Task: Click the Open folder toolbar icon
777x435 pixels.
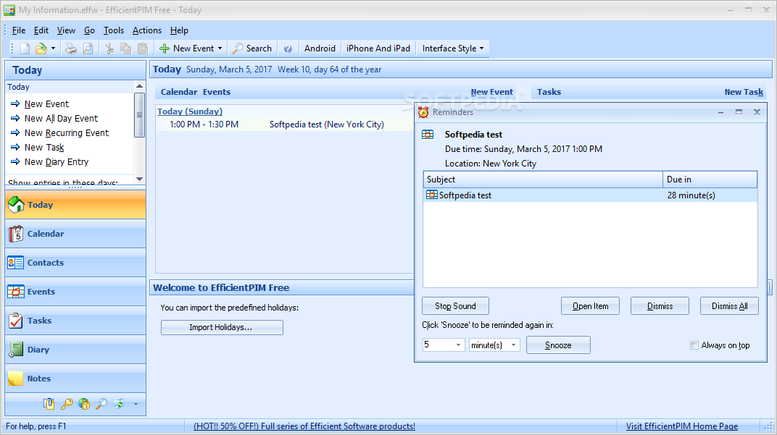Action: [x=41, y=48]
